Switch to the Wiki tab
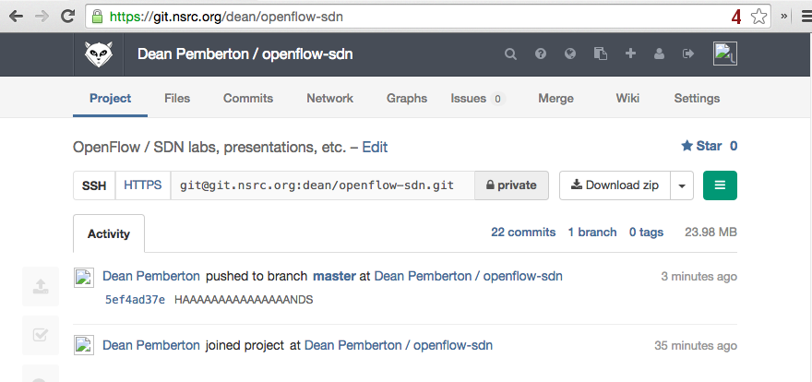 [627, 99]
